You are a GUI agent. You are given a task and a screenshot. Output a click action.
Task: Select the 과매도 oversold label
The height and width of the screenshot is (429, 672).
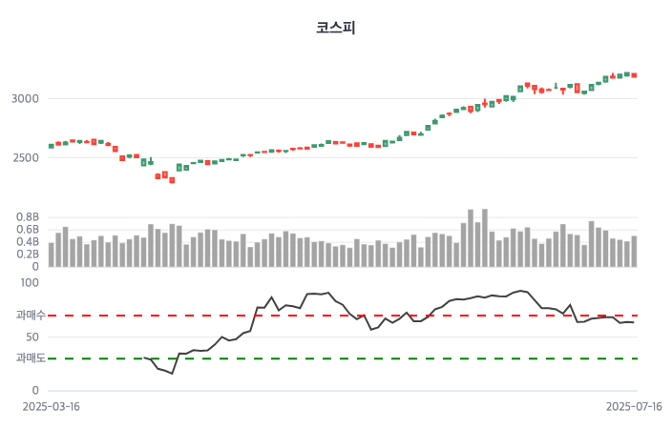pyautogui.click(x=30, y=358)
